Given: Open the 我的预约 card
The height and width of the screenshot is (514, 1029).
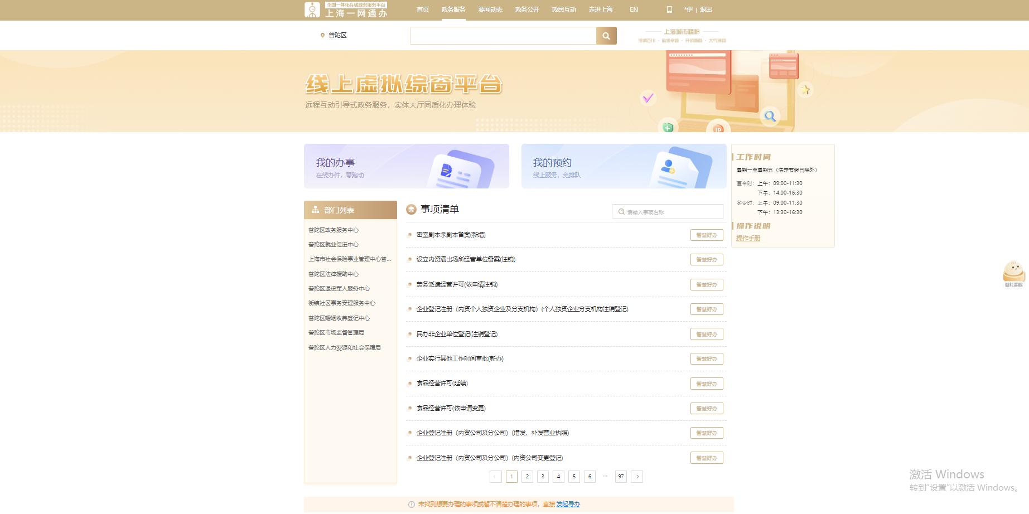Looking at the screenshot, I should [624, 166].
